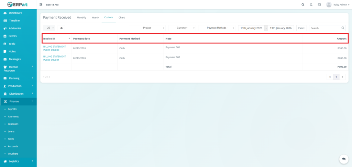This screenshot has height=167, width=352.
Task: Open the notifications bell icon
Action: [x=311, y=5]
